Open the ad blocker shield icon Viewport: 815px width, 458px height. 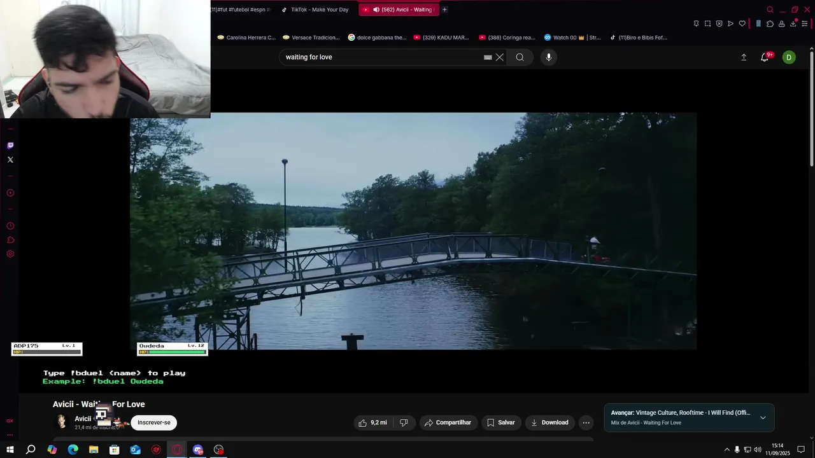[719, 24]
